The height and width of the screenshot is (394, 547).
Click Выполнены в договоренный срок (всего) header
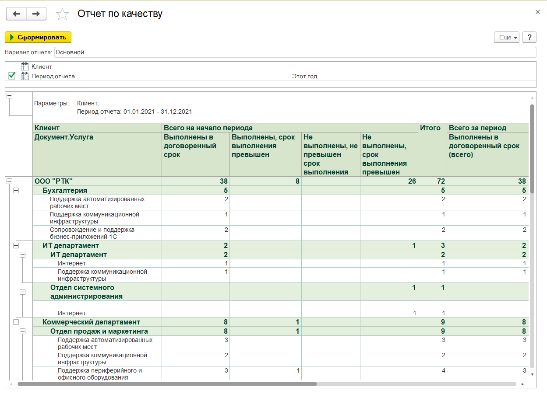click(x=487, y=155)
